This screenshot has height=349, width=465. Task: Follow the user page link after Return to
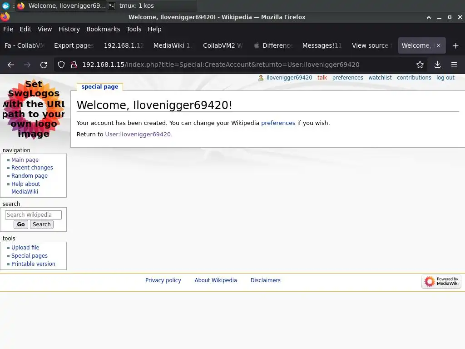click(x=138, y=134)
